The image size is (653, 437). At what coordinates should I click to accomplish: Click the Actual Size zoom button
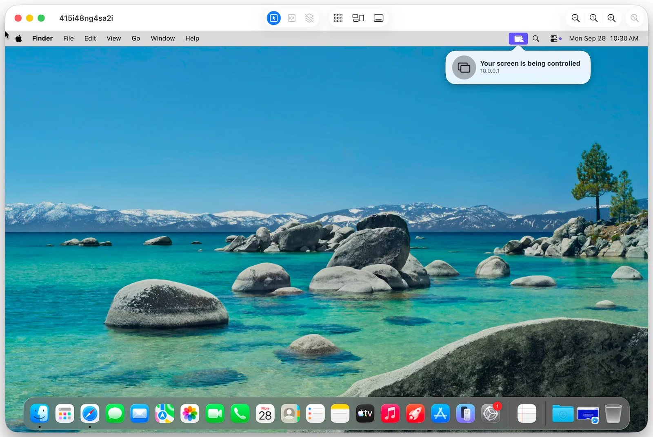point(593,18)
